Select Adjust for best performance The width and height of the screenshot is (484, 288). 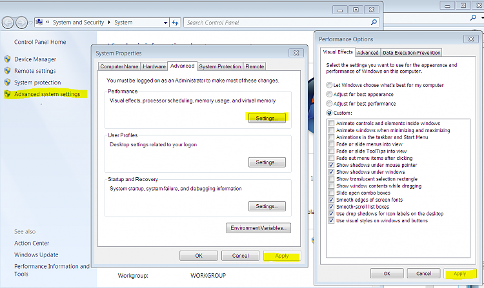329,104
